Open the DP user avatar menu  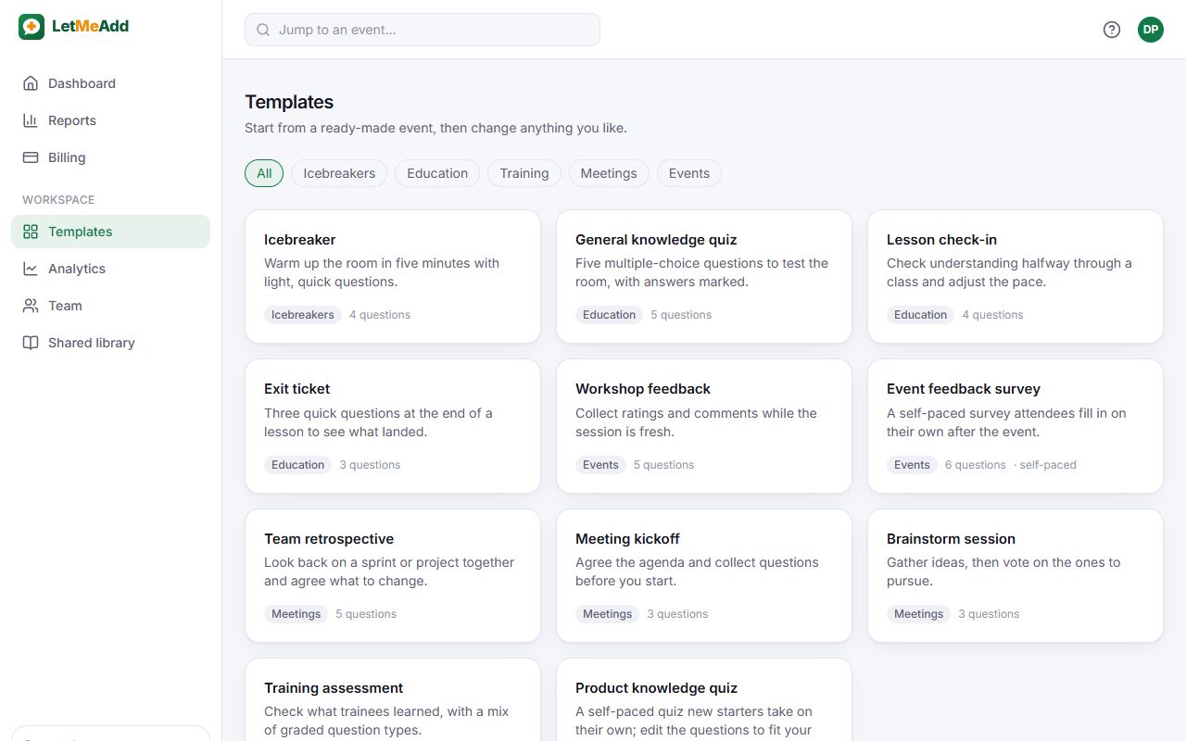[1151, 30]
